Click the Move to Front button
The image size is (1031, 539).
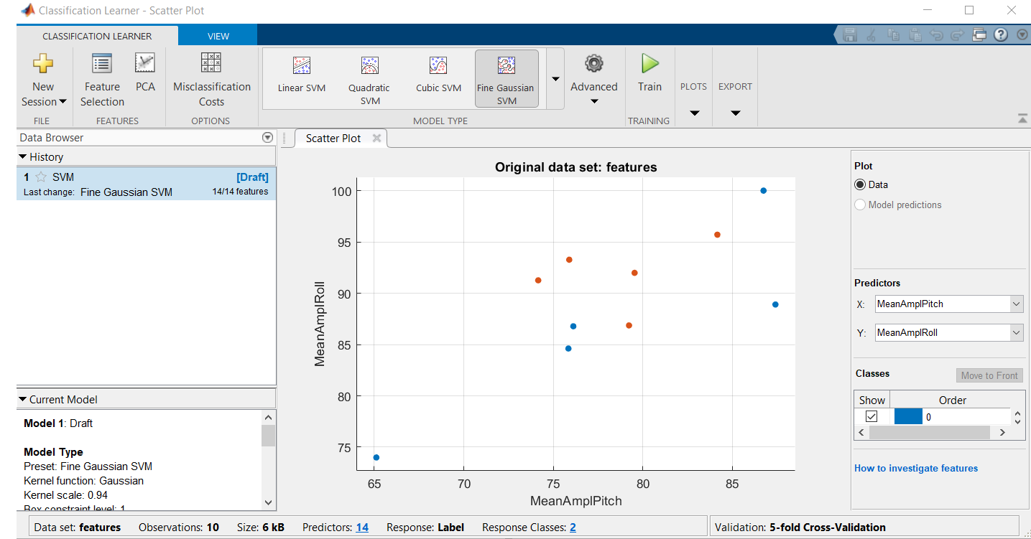[x=989, y=375]
